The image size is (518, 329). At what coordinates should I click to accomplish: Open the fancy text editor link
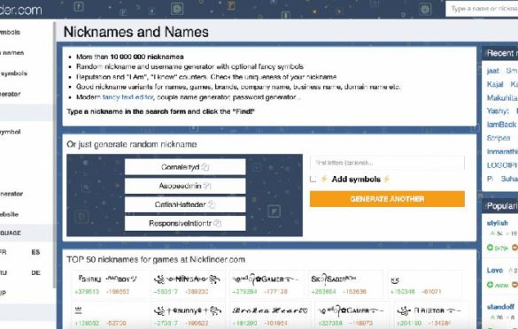click(128, 97)
